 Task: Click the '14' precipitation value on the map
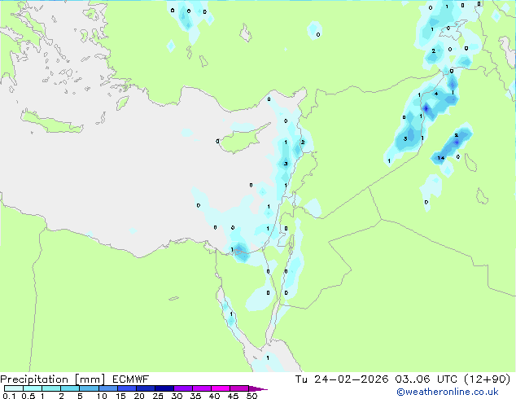(441, 158)
